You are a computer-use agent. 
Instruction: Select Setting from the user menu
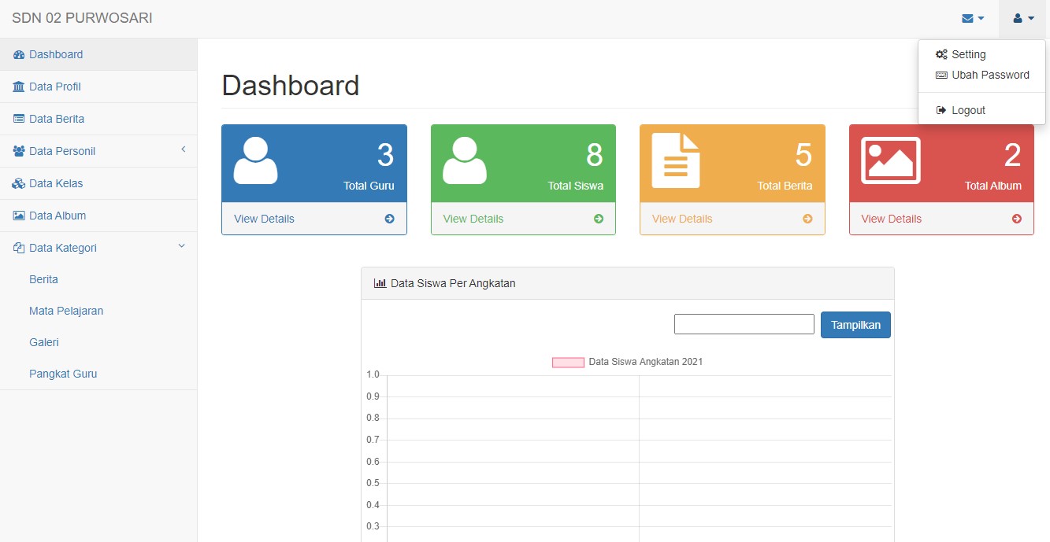[x=968, y=54]
